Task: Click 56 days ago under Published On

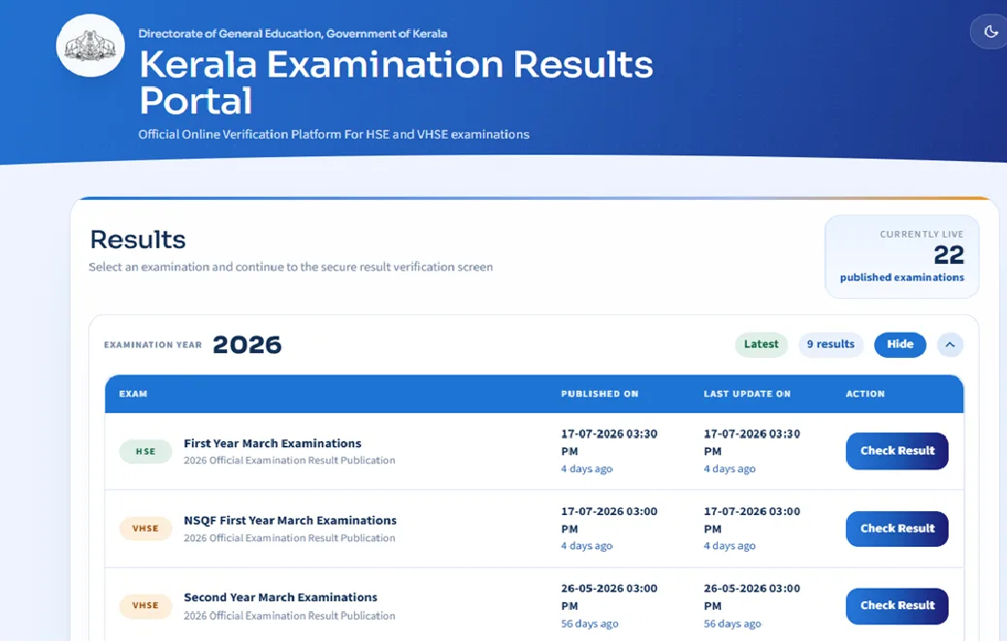Action: pos(590,624)
